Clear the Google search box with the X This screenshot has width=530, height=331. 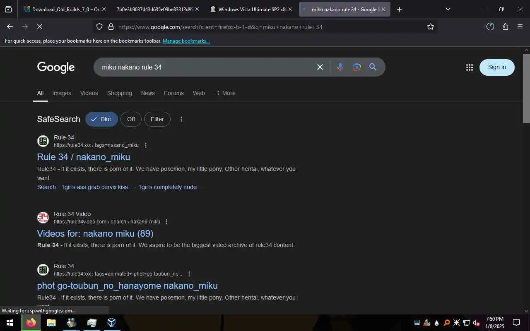click(320, 67)
